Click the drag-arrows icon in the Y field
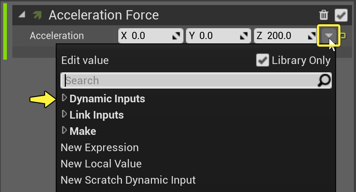 pyautogui.click(x=244, y=36)
